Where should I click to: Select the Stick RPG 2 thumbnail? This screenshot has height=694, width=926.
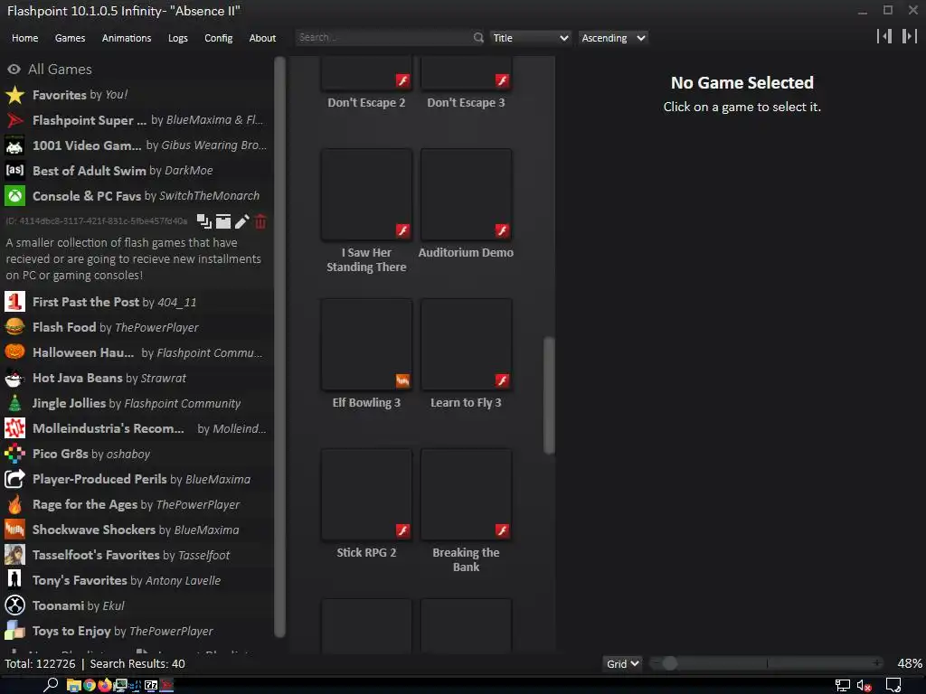point(367,494)
